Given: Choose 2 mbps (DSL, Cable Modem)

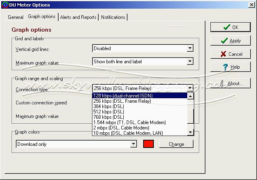Looking at the screenshot, I should tap(140, 128).
